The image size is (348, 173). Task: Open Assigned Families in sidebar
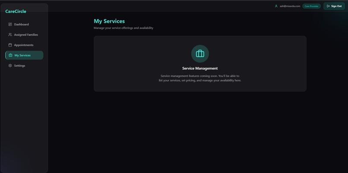pyautogui.click(x=24, y=35)
